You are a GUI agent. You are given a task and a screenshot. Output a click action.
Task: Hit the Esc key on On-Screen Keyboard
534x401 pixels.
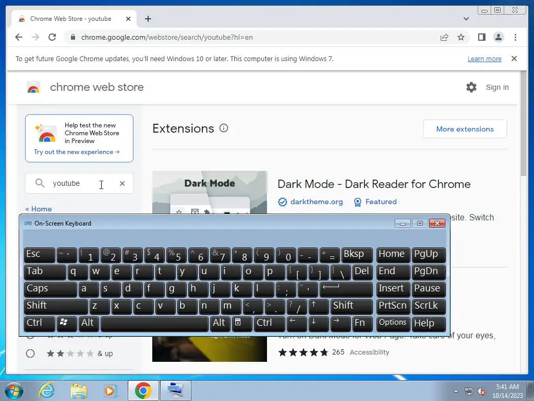point(40,255)
